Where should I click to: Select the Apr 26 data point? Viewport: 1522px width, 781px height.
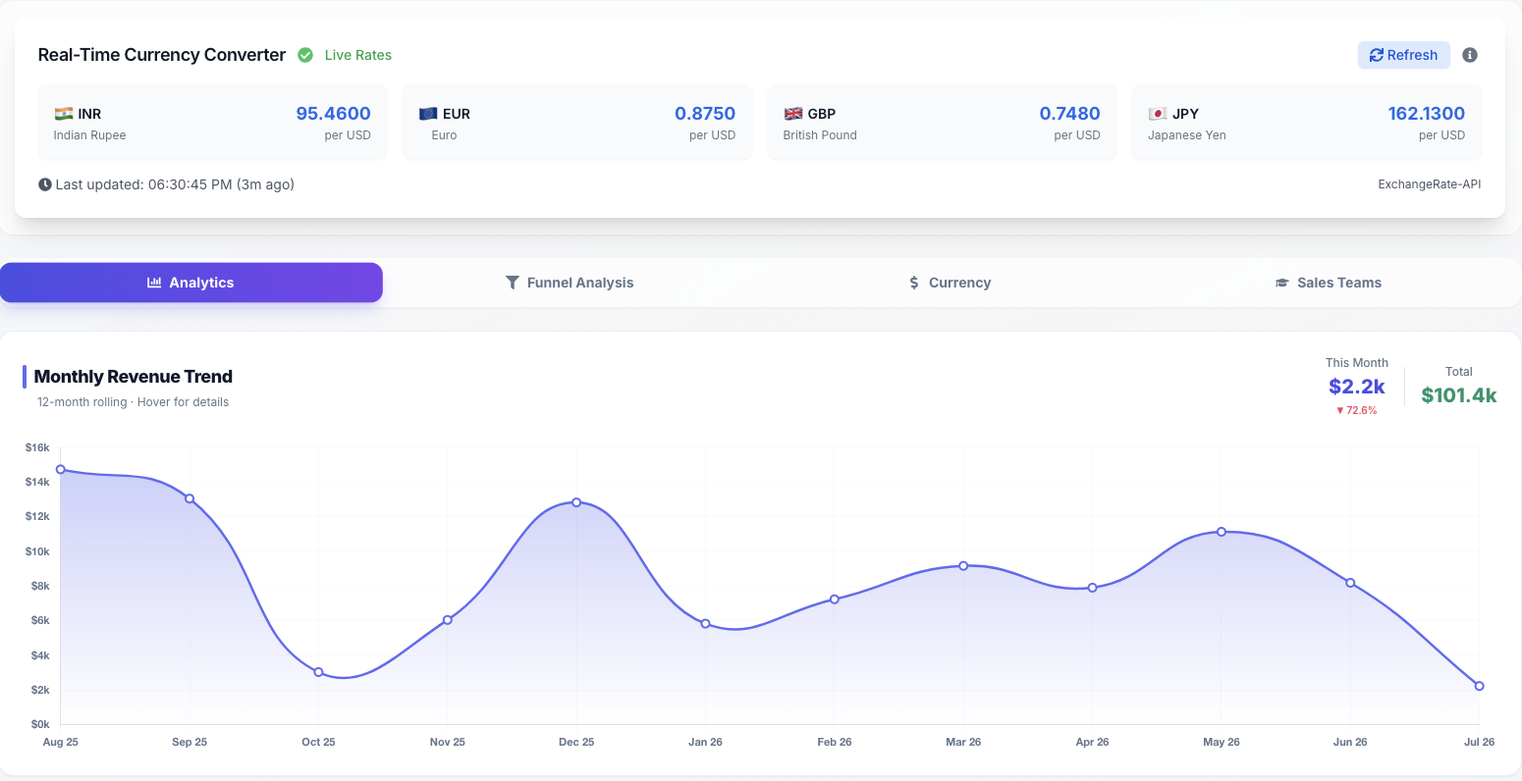[x=1092, y=588]
